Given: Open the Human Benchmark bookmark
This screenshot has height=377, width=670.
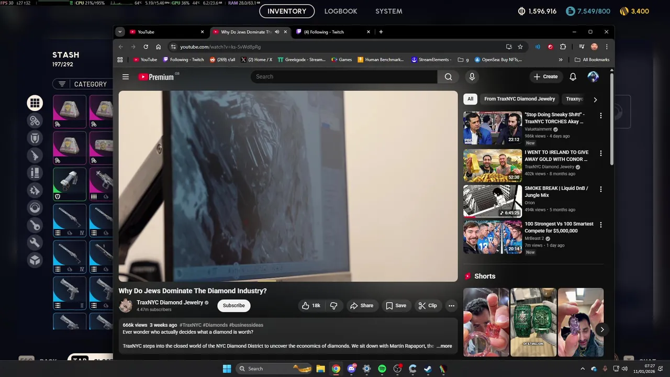Looking at the screenshot, I should pyautogui.click(x=381, y=60).
